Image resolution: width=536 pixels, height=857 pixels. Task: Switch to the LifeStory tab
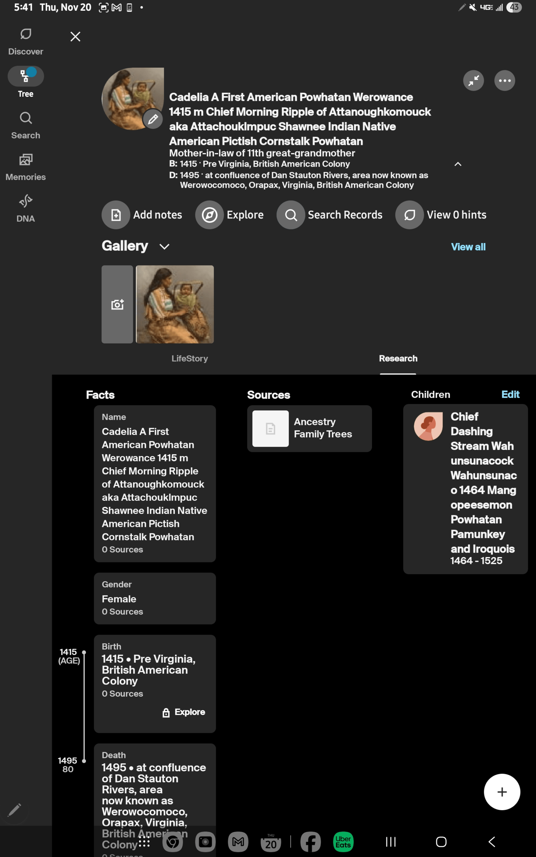(190, 358)
